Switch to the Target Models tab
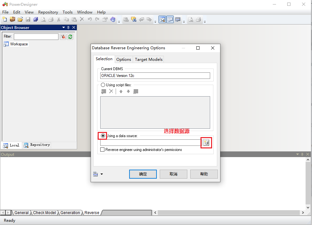312x225 pixels. (x=149, y=60)
